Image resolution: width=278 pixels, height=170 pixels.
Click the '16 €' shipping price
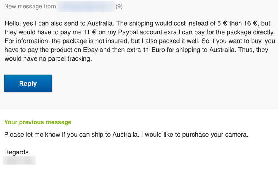(251, 23)
